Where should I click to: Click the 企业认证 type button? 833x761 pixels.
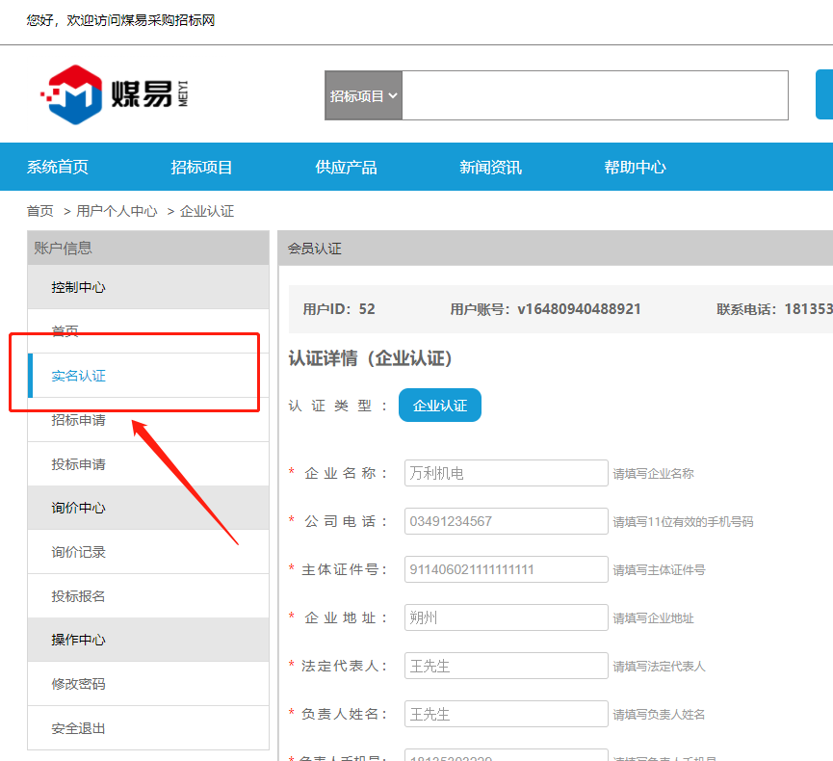click(x=439, y=406)
